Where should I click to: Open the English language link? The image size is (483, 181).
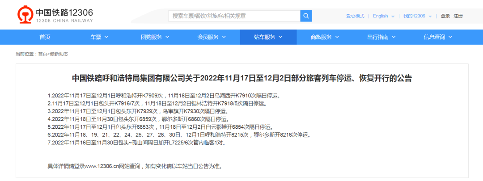pos(381,16)
